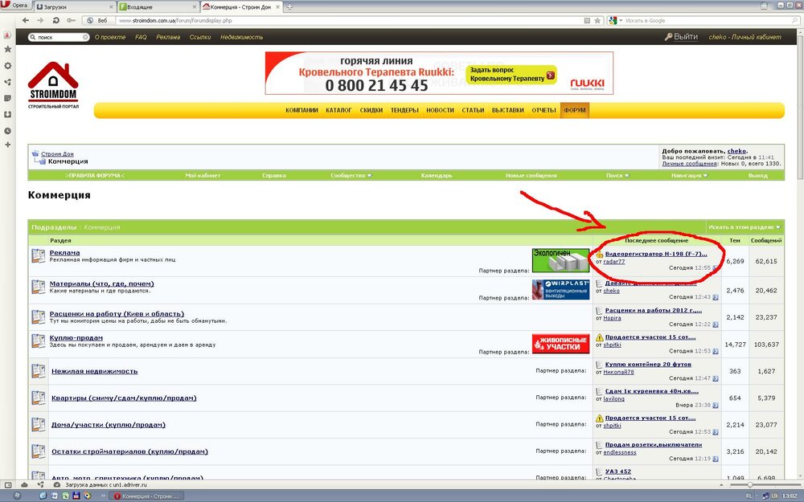Open closed tabs trash icon
Image resolution: width=804 pixels, height=502 pixels.
point(764,6)
